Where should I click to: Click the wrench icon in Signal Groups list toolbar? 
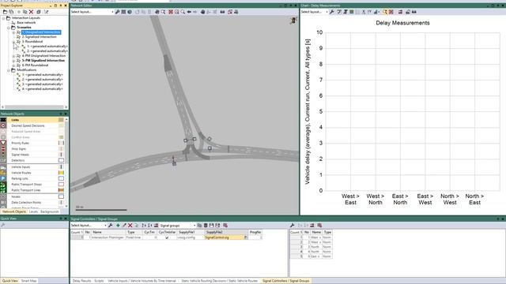(293, 226)
